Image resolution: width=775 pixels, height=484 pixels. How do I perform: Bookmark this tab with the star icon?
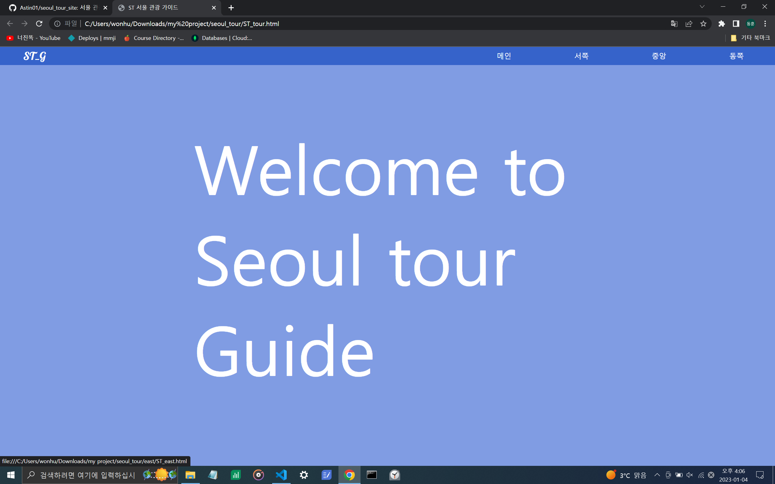click(703, 24)
